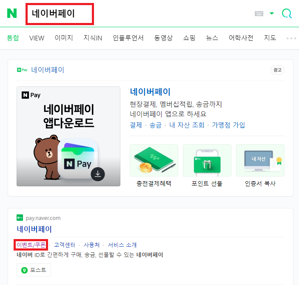The width and height of the screenshot is (299, 285).
Task: Open the 이미지 tab
Action: [64, 38]
